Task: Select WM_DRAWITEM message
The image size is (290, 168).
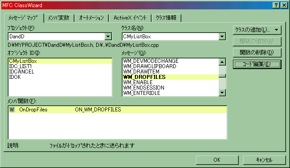Action: tap(171, 72)
